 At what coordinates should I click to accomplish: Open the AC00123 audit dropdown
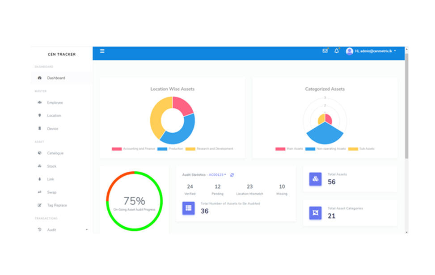(218, 175)
